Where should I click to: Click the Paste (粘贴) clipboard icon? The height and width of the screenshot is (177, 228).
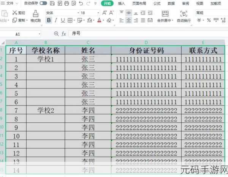pyautogui.click(x=5, y=13)
